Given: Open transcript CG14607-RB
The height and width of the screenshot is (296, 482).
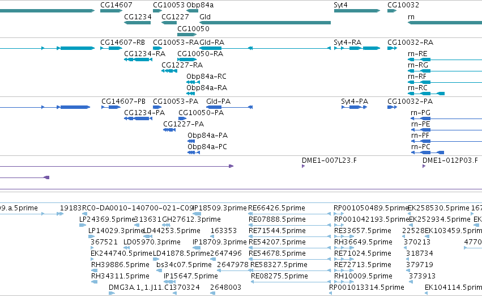Looking at the screenshot, I should coord(123,42).
